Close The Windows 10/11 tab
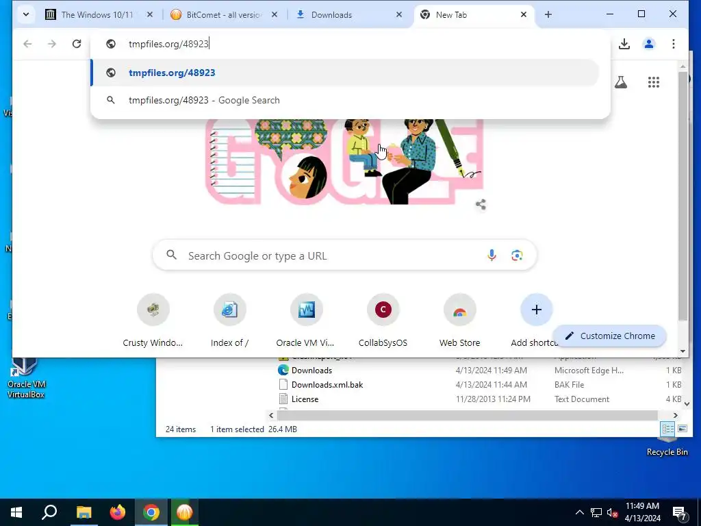The width and height of the screenshot is (701, 526). pos(150,15)
